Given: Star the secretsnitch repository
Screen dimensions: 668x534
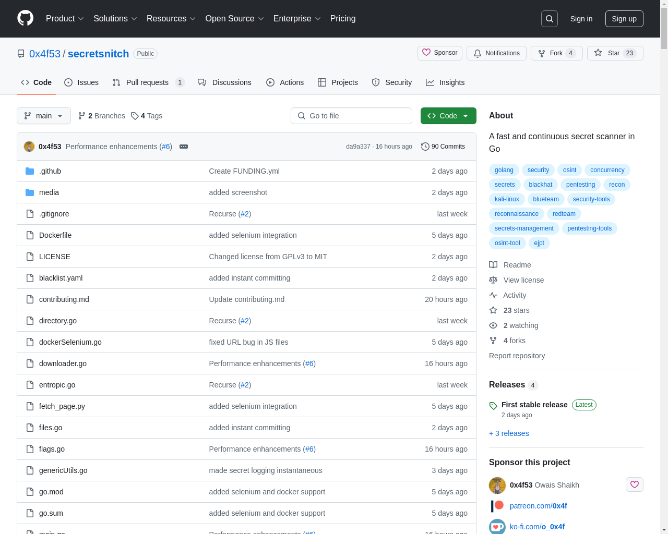Looking at the screenshot, I should (x=615, y=53).
